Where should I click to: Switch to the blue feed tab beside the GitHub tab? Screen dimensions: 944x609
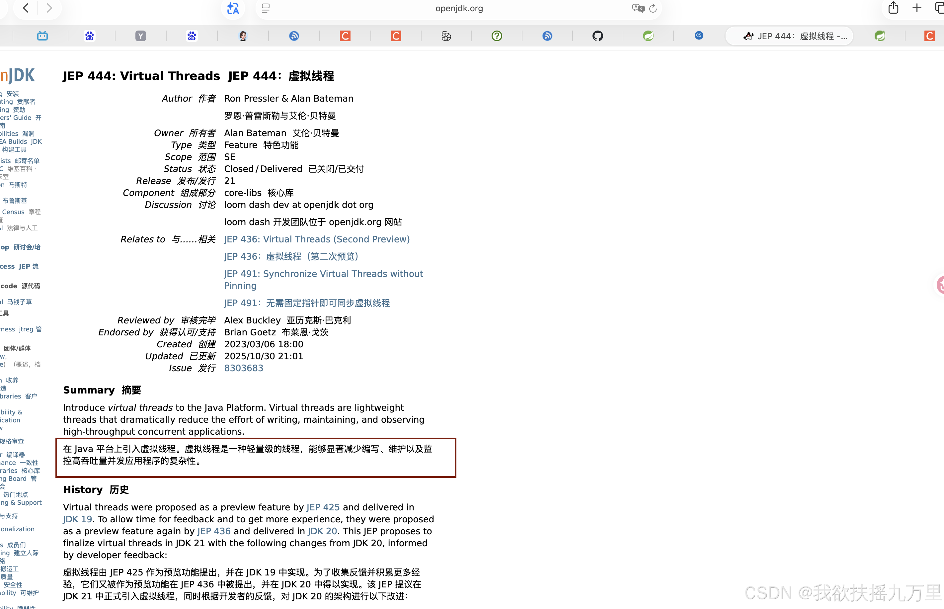547,36
